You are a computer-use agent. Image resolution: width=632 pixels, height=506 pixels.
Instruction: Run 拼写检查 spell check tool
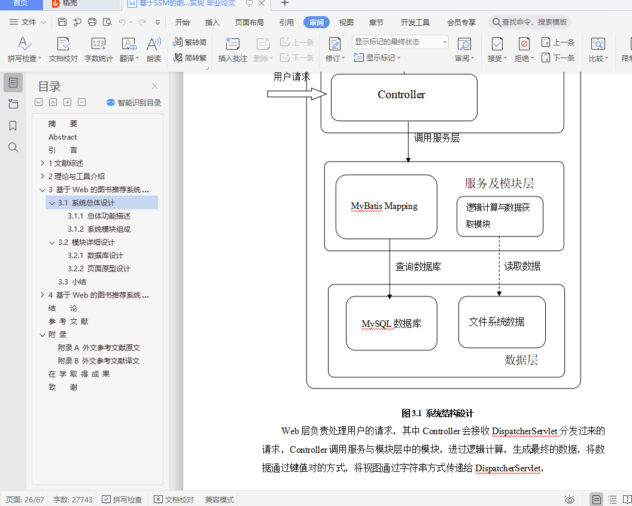coord(24,49)
